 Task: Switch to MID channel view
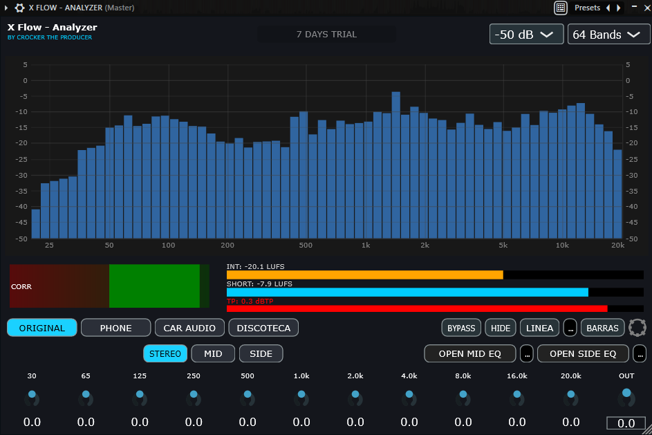213,353
